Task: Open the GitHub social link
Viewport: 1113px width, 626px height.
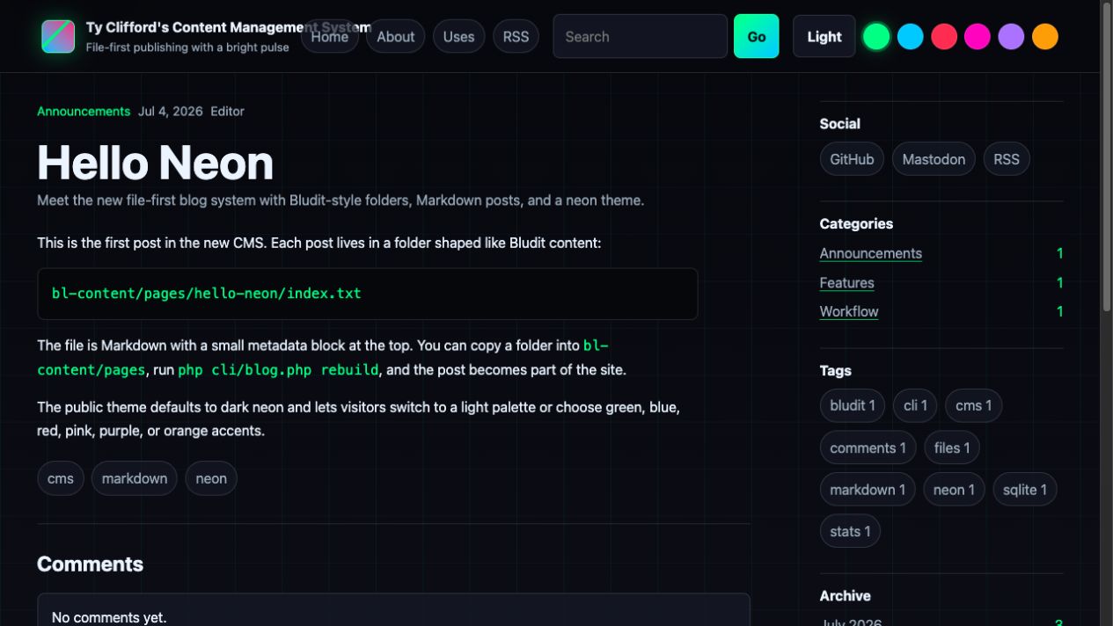Action: click(852, 159)
